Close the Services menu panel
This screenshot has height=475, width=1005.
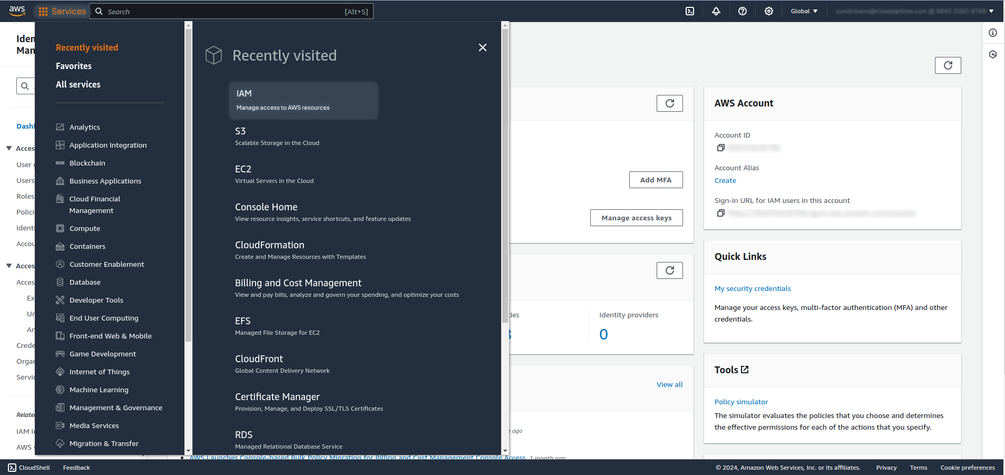coord(482,47)
